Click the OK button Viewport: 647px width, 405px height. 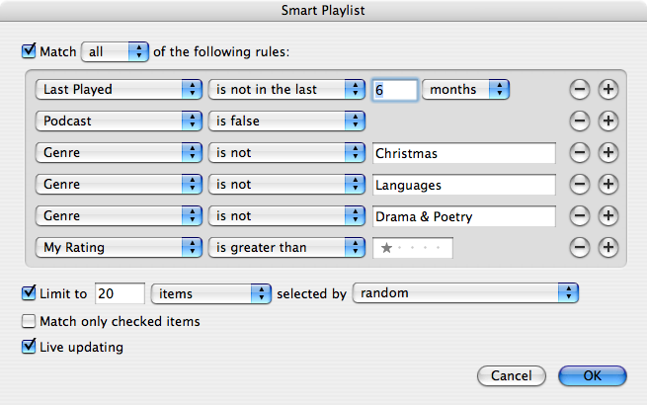tap(593, 375)
